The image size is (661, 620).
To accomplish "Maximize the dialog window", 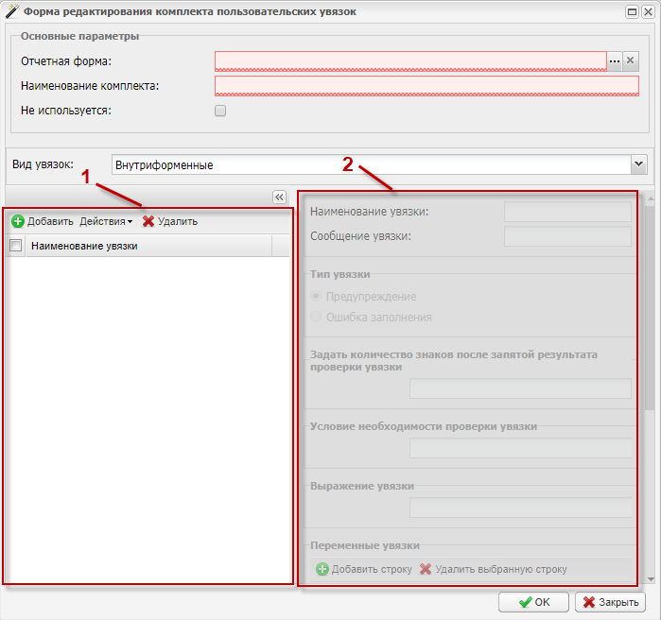I will (632, 12).
